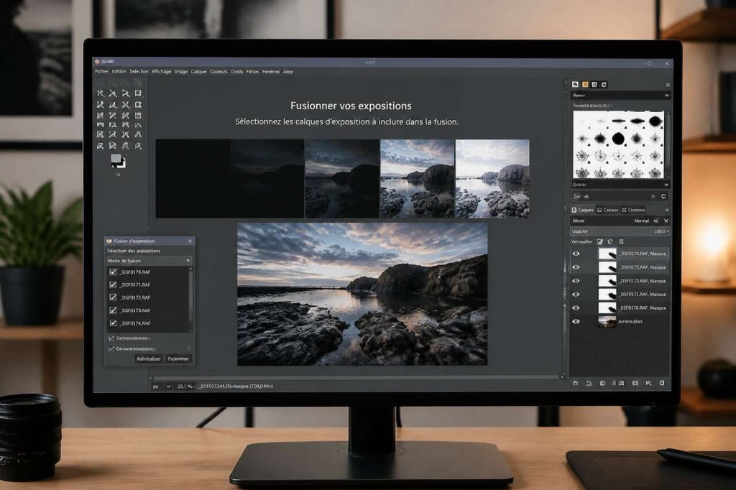The height and width of the screenshot is (490, 736).
Task: Switch to the Canaux tab
Action: pos(607,210)
